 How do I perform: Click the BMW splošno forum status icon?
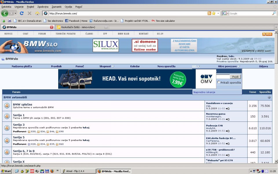tap(7, 106)
